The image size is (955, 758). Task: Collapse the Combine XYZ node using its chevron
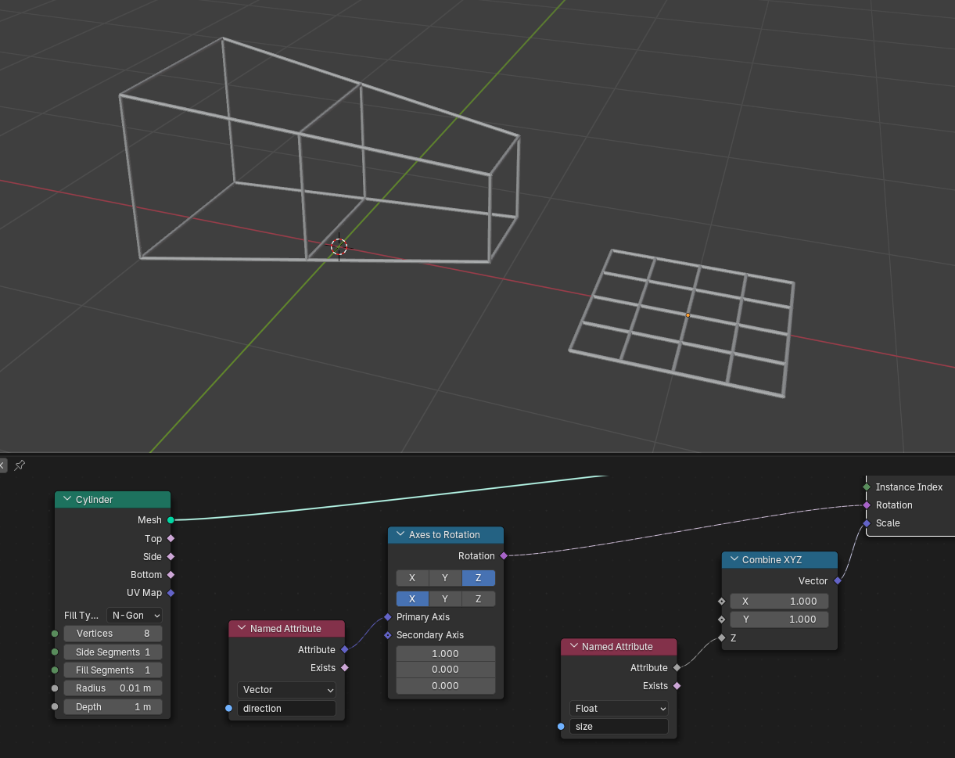tap(734, 560)
